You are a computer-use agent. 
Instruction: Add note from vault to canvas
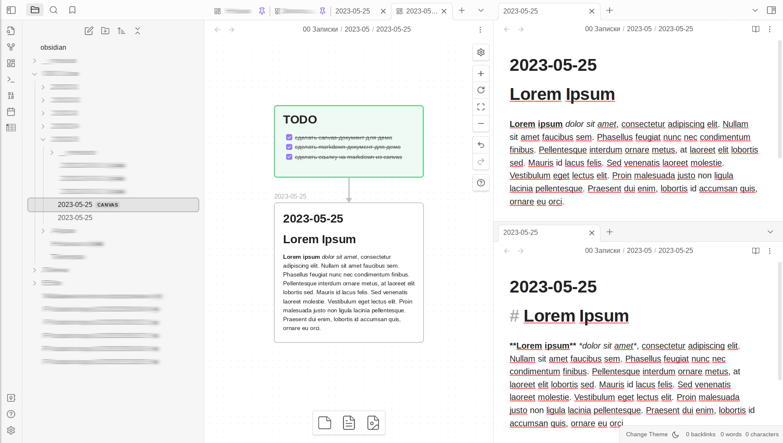(349, 422)
